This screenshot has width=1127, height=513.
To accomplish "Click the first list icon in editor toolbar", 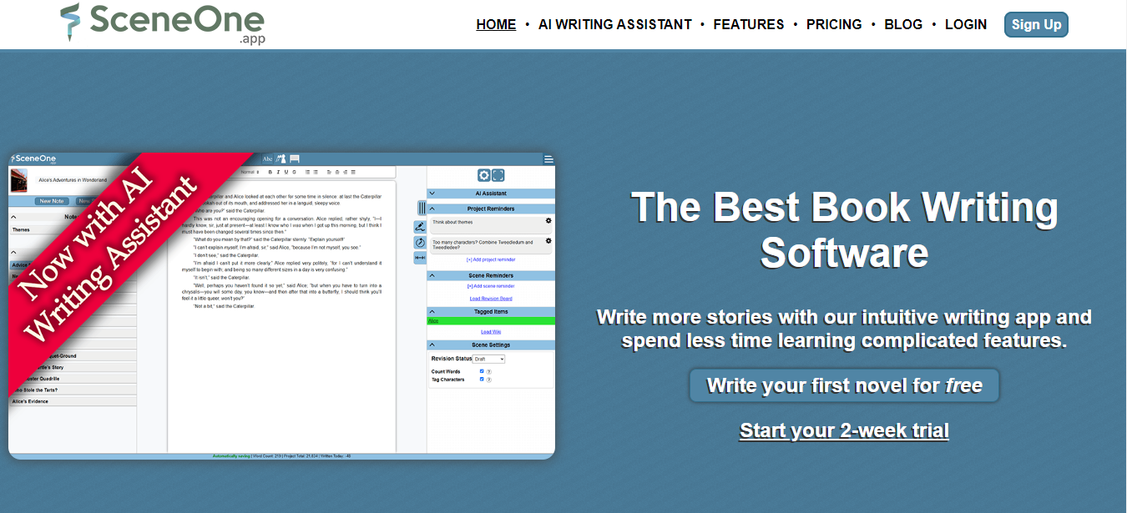I will tap(306, 172).
